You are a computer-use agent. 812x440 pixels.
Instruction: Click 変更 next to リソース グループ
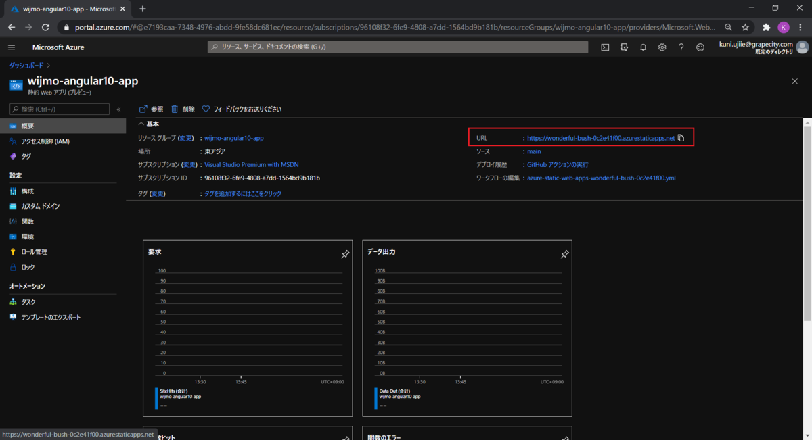click(x=186, y=138)
